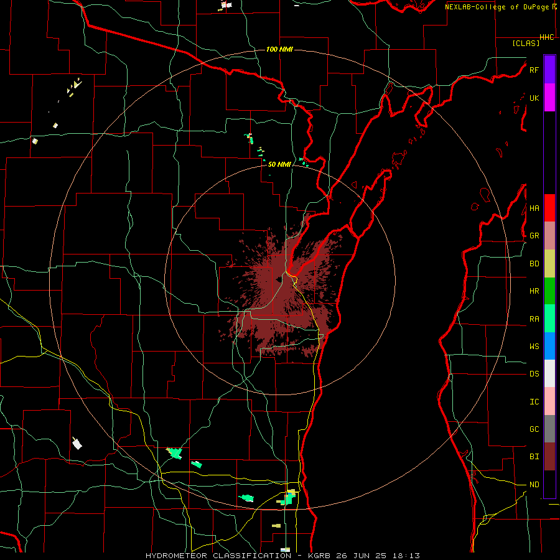Screen dimensions: 560x560
Task: Click the BD legend label
Action: pos(534,264)
